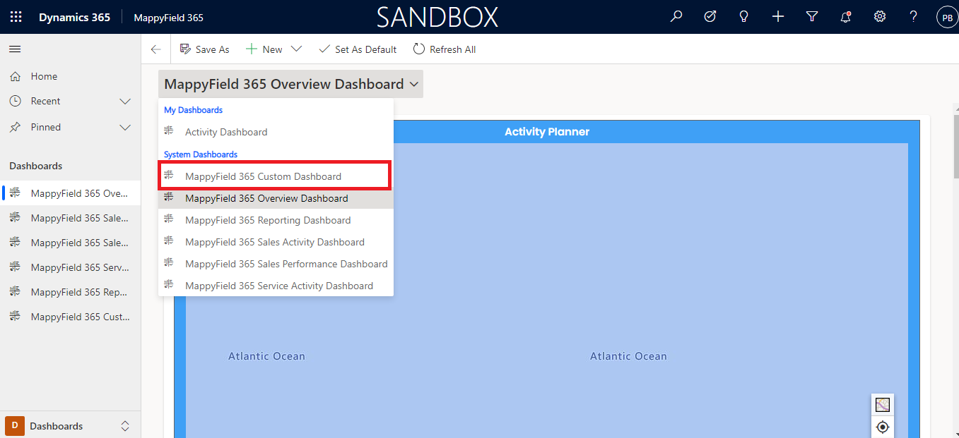
Task: Click the locate me map button
Action: point(882,427)
